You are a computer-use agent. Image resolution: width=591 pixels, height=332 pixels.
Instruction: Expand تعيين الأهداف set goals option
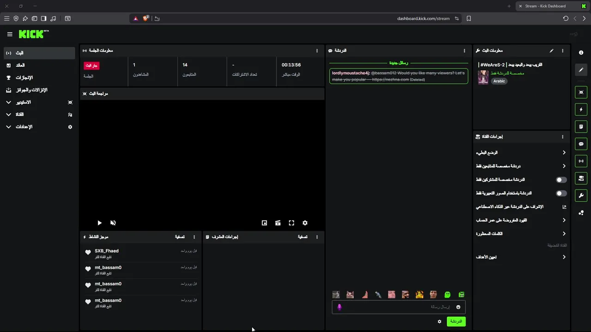click(521, 257)
